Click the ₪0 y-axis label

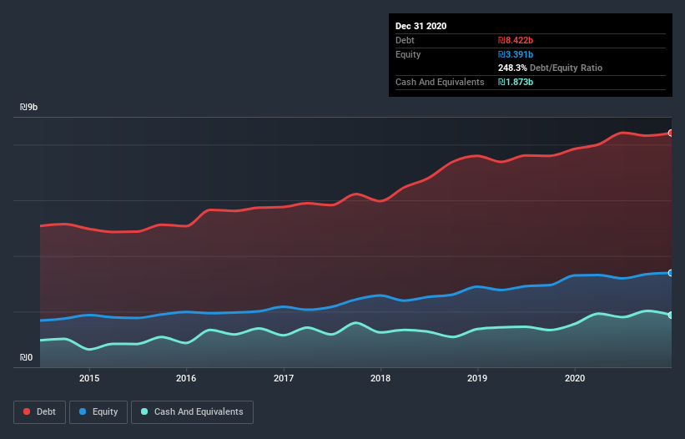(x=26, y=357)
